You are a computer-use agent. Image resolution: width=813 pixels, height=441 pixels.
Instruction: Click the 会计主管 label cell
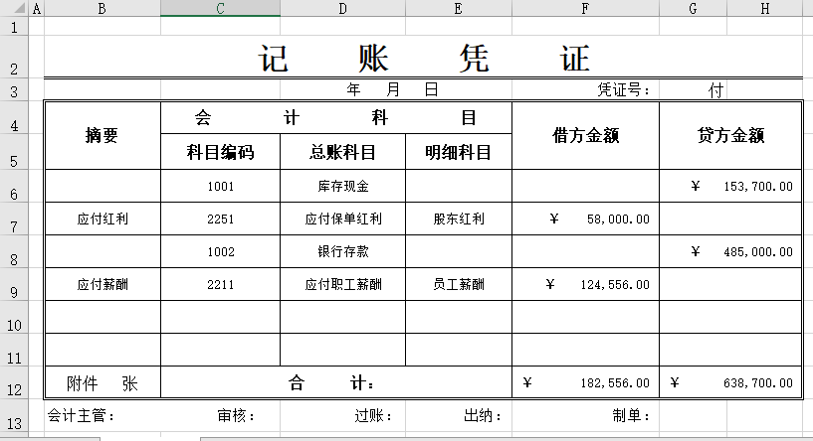pos(82,416)
